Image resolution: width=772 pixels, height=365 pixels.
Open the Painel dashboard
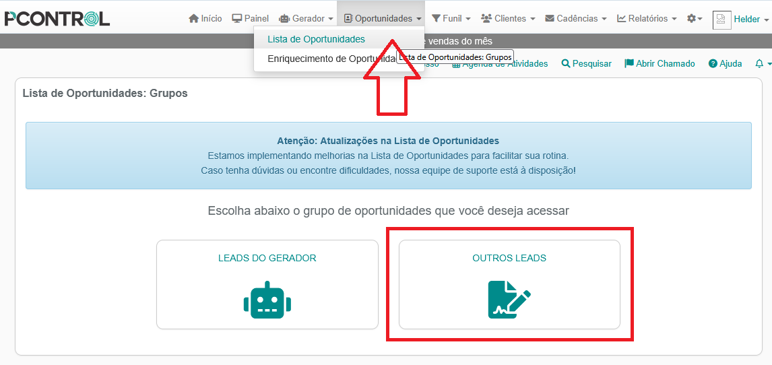coord(250,19)
